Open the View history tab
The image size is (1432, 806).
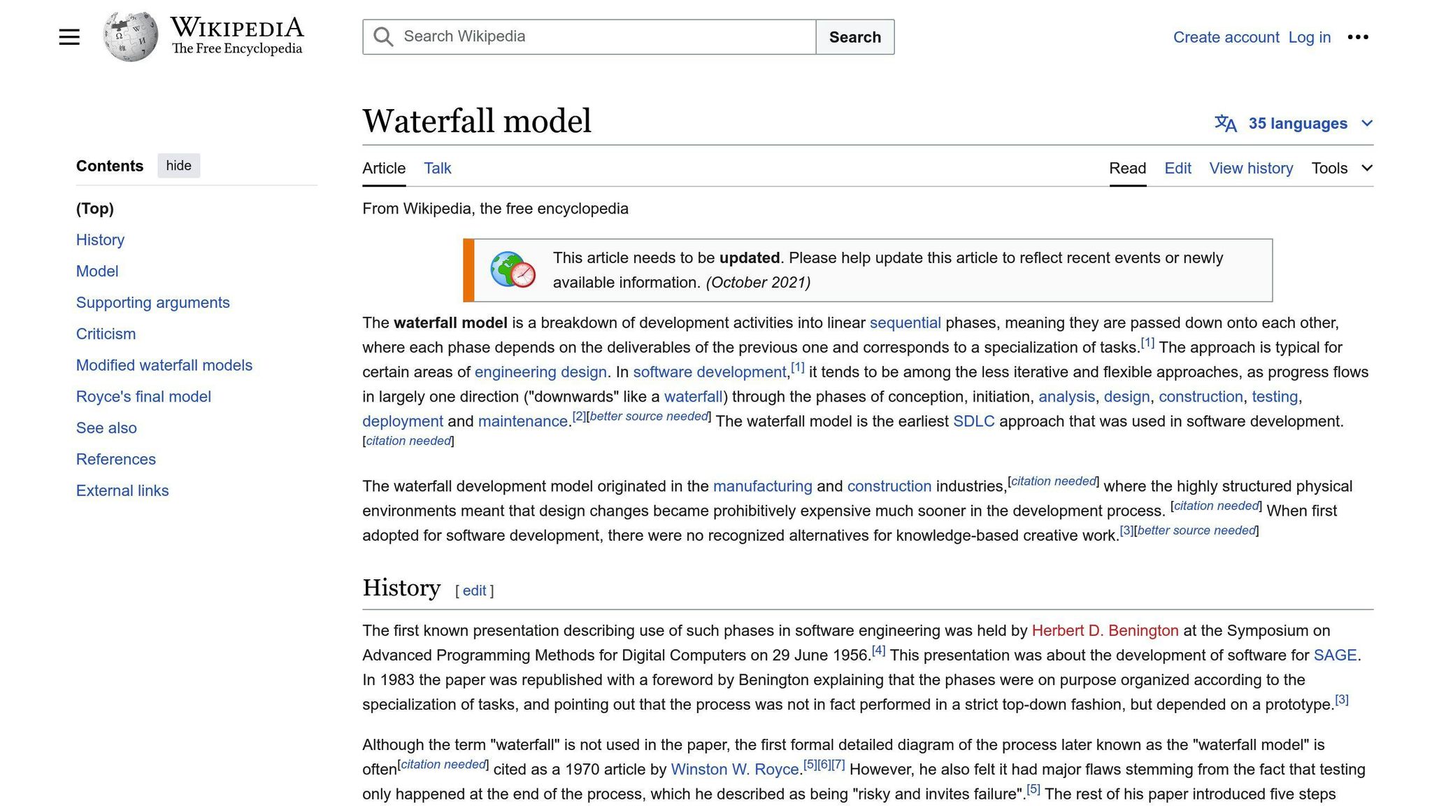pos(1251,169)
